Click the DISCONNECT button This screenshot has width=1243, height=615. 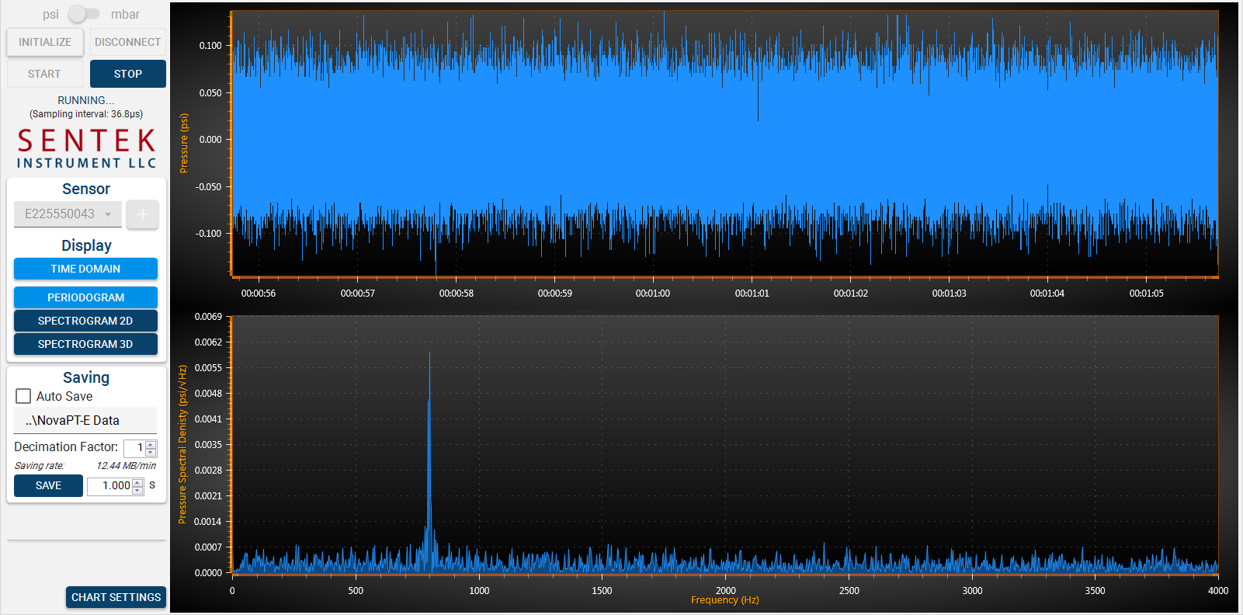(128, 42)
